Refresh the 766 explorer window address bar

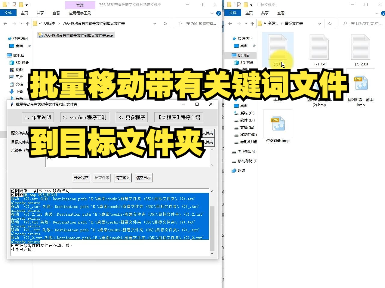coord(165,23)
